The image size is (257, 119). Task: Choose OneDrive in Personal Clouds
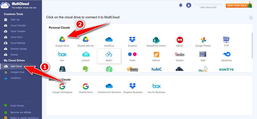tap(109, 42)
